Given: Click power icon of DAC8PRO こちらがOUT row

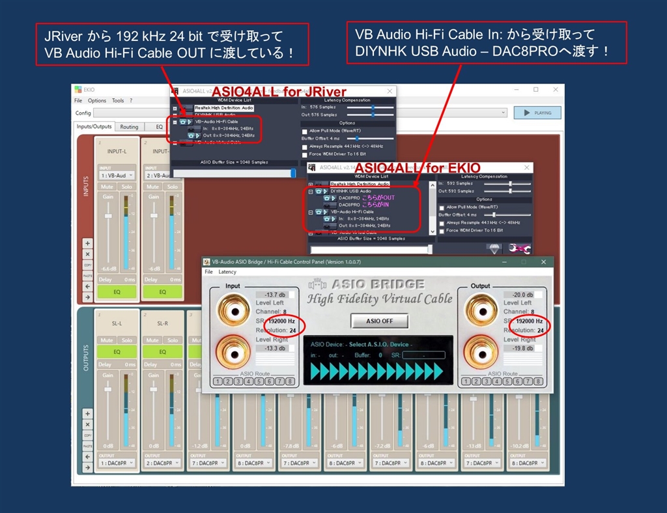Looking at the screenshot, I should (x=327, y=198).
